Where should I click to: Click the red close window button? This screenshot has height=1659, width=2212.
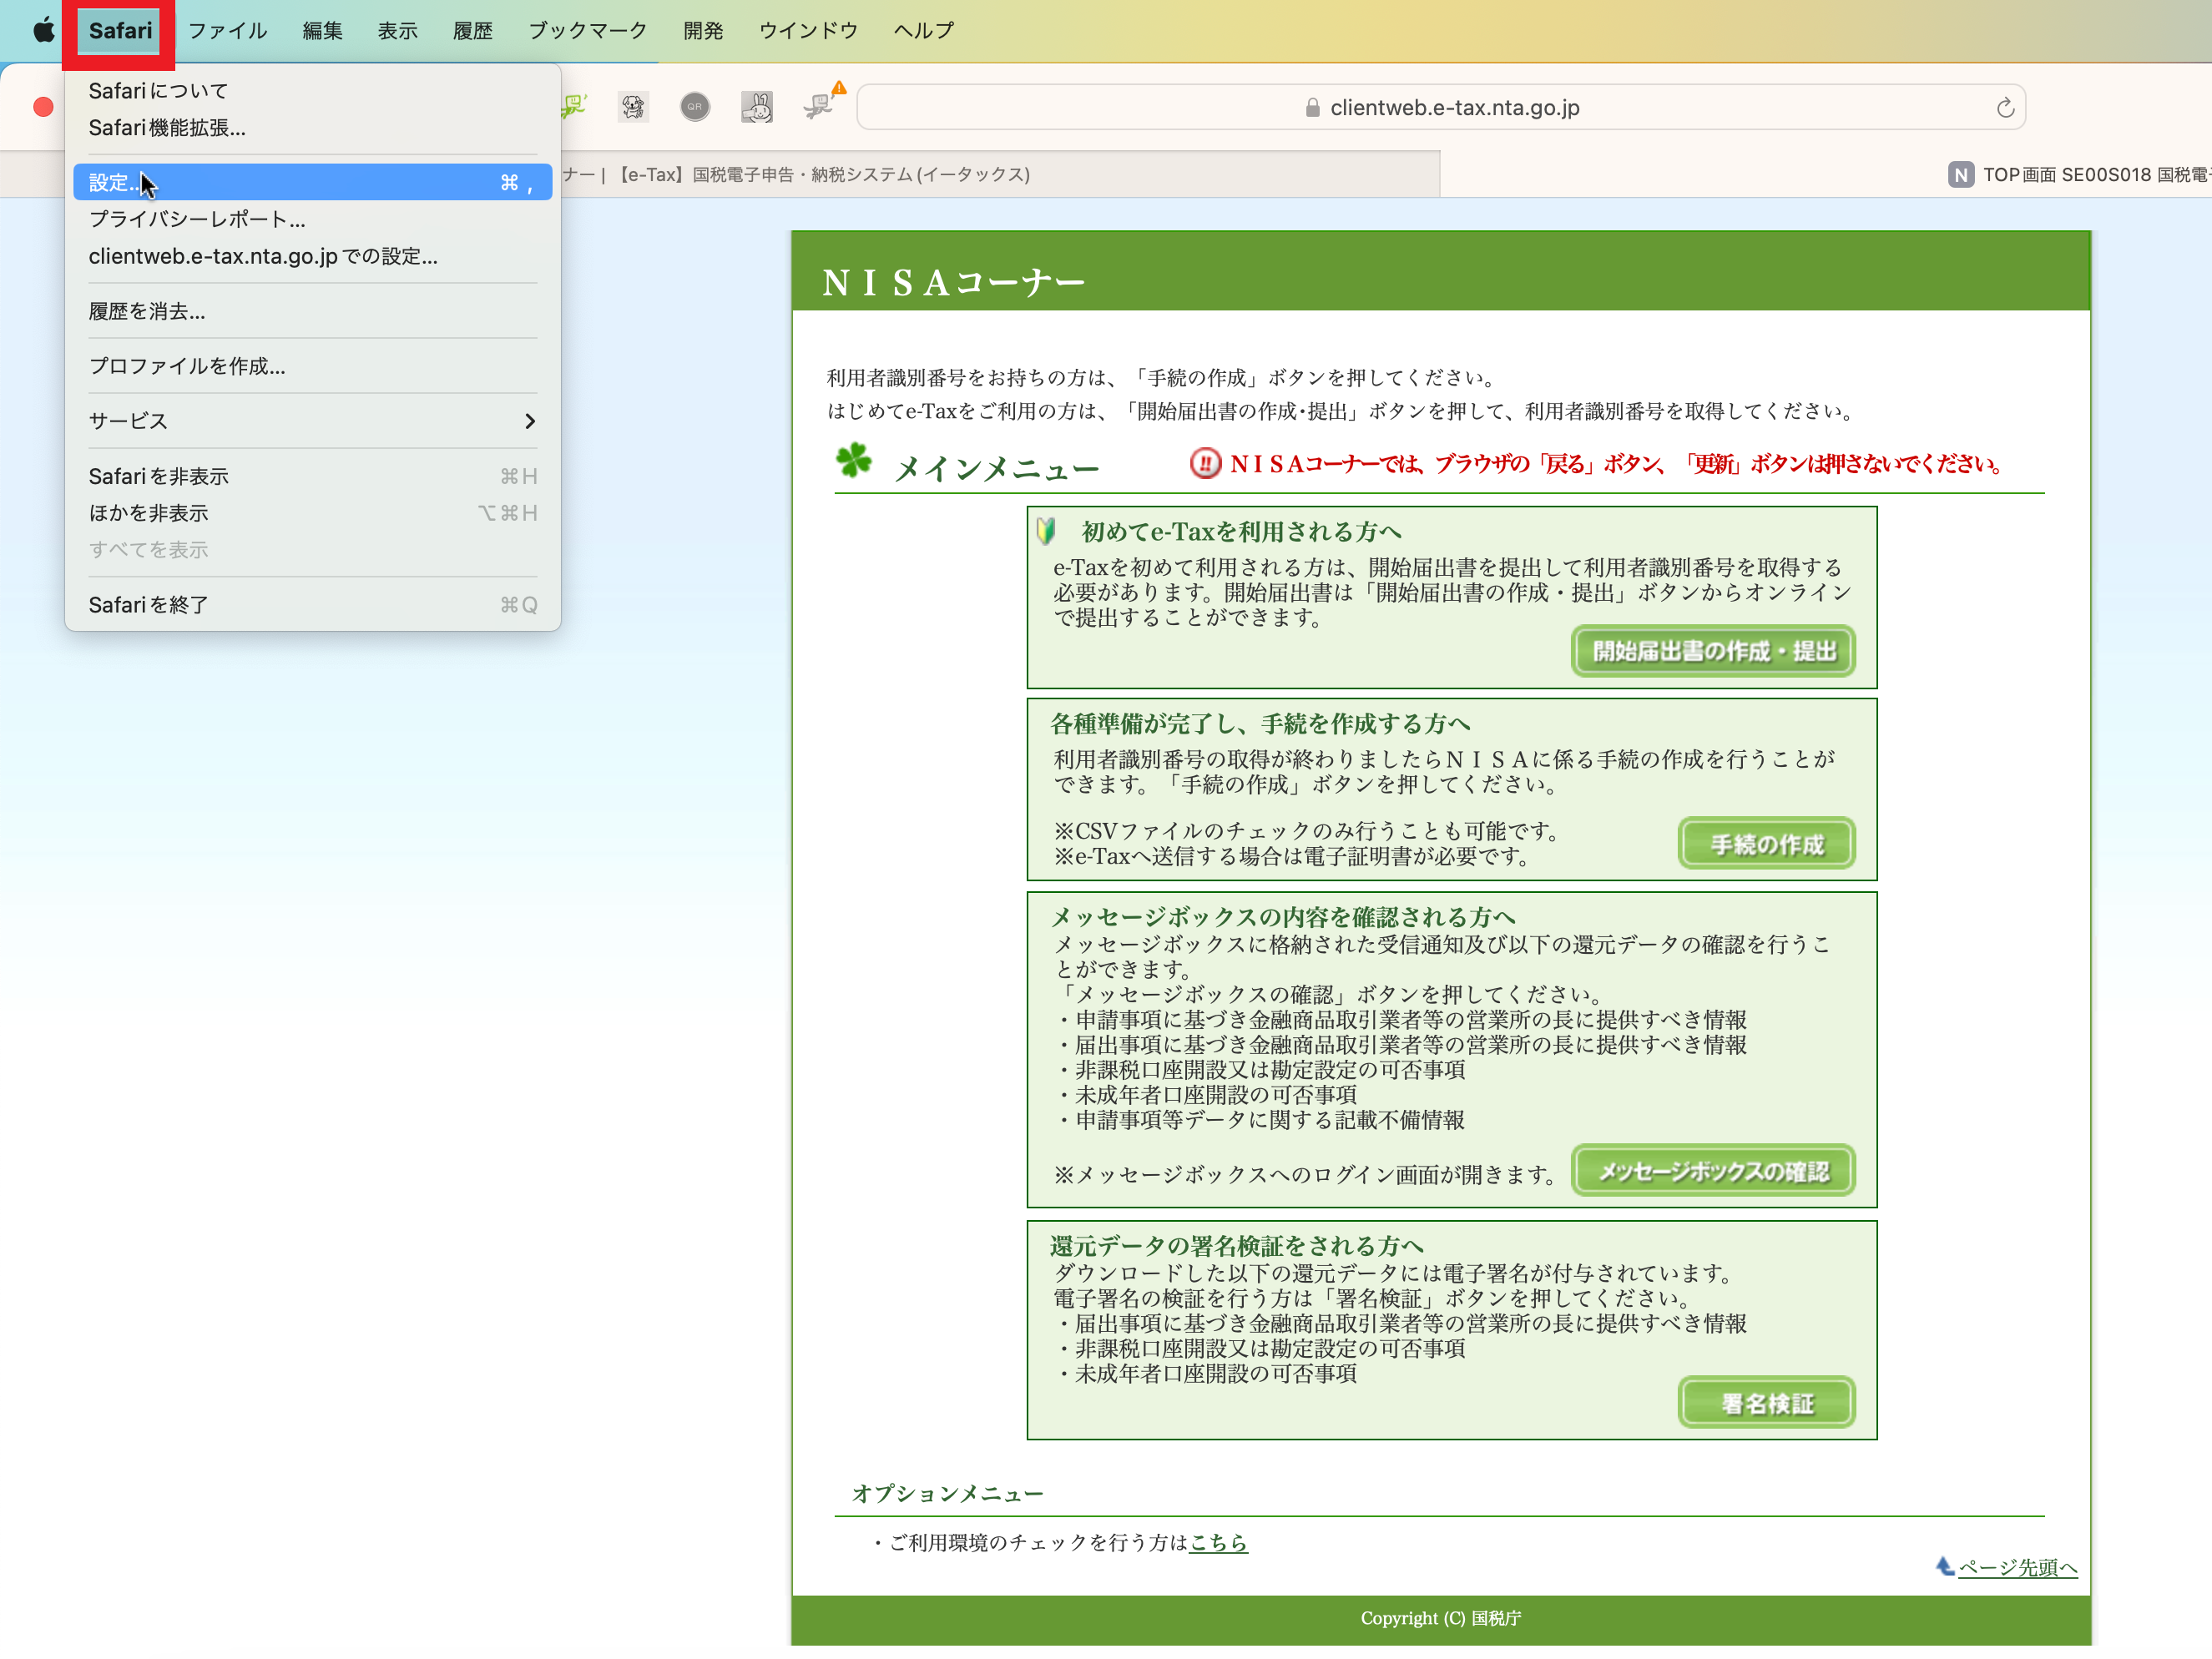click(x=43, y=107)
